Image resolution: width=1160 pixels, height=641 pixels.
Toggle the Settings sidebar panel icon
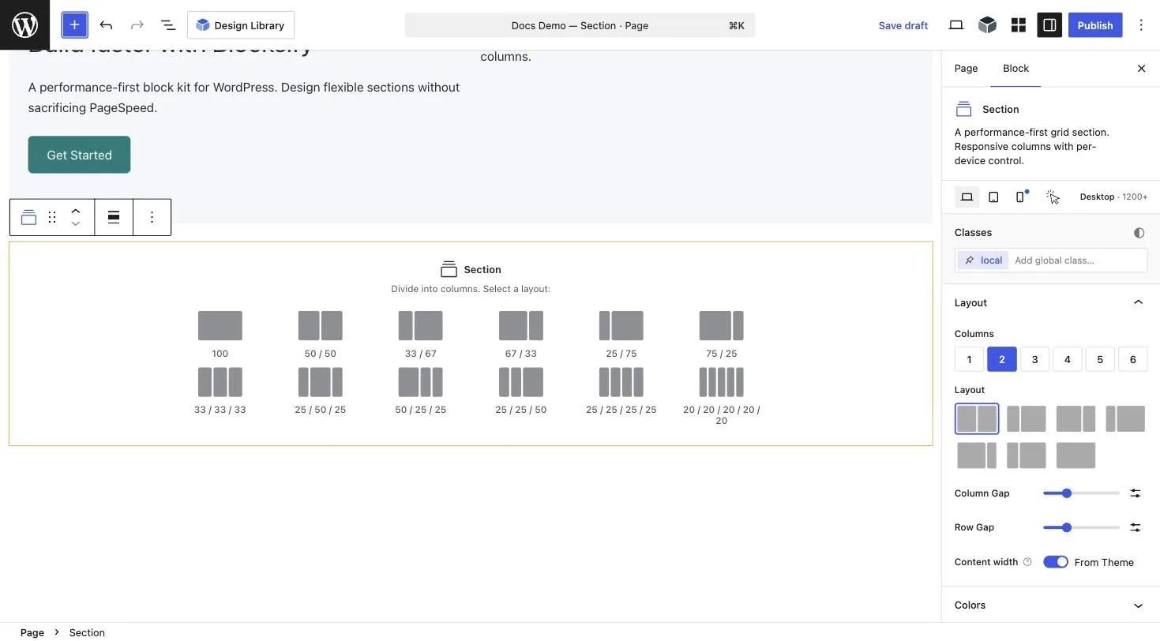click(1049, 25)
